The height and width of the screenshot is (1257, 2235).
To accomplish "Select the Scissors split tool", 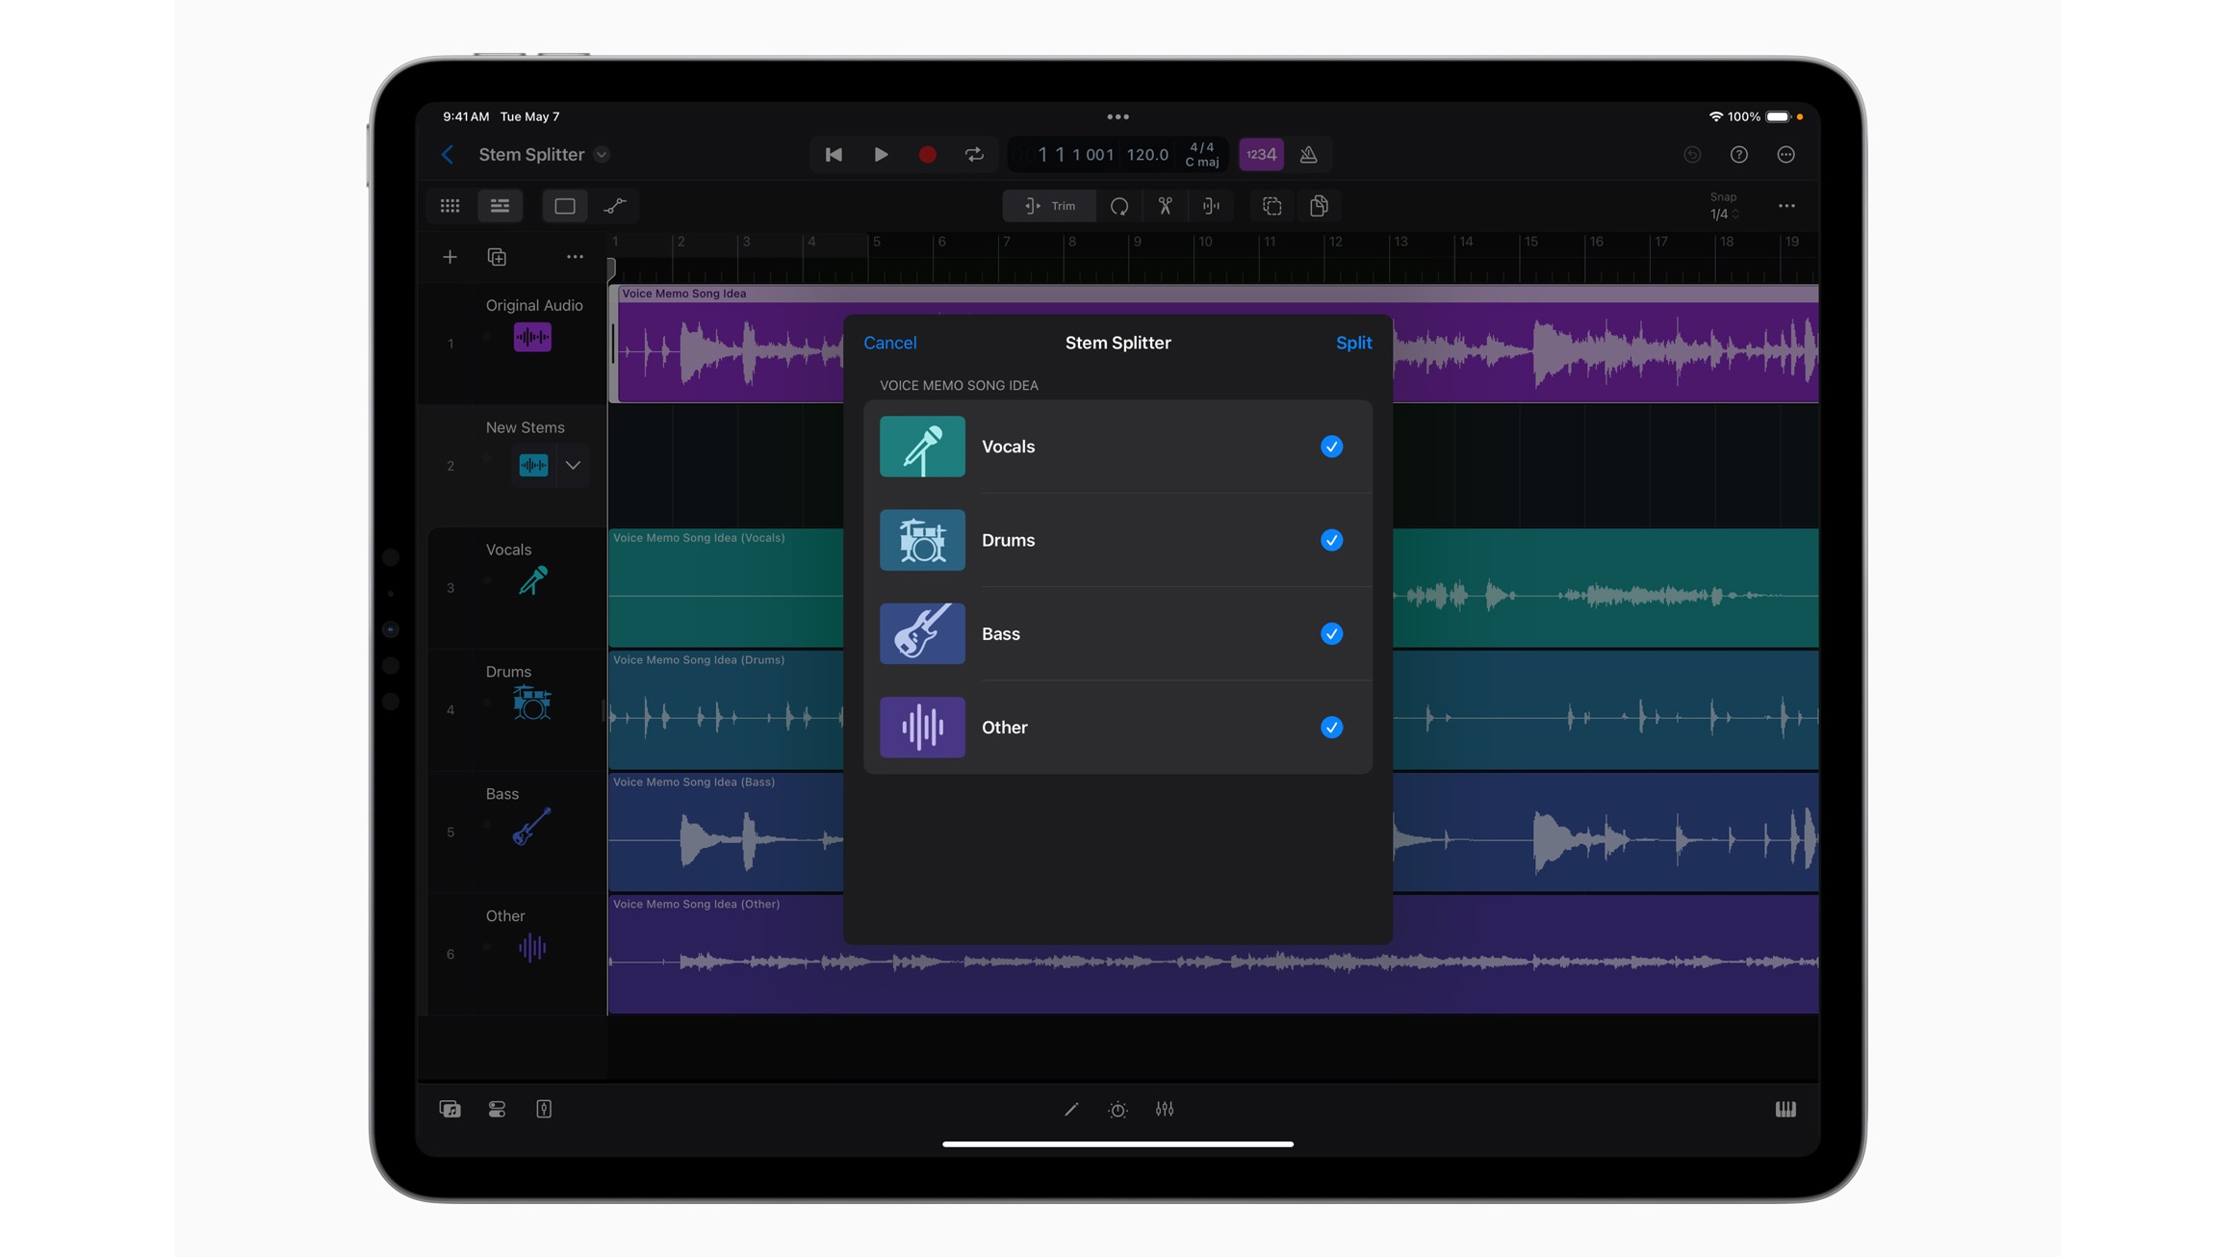I will [x=1166, y=206].
